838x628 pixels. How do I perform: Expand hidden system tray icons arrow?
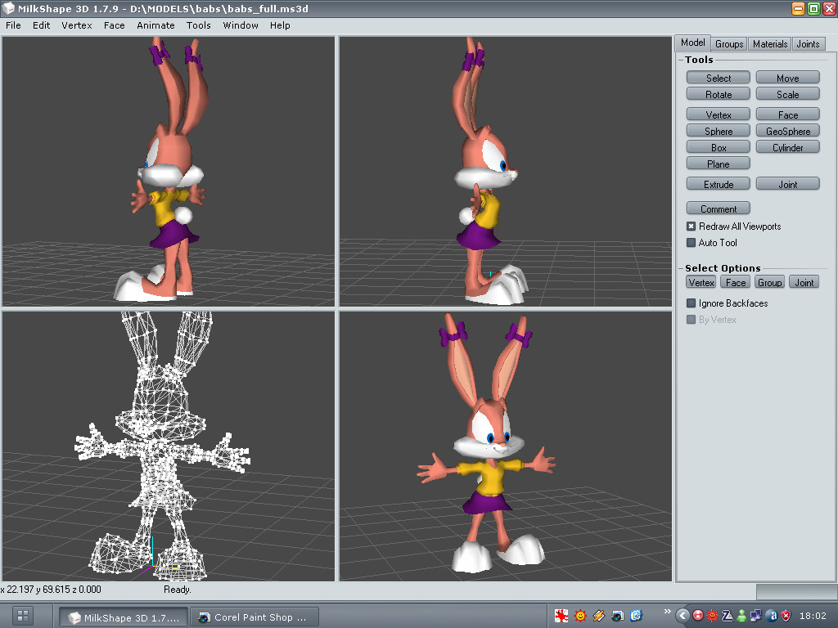[683, 616]
